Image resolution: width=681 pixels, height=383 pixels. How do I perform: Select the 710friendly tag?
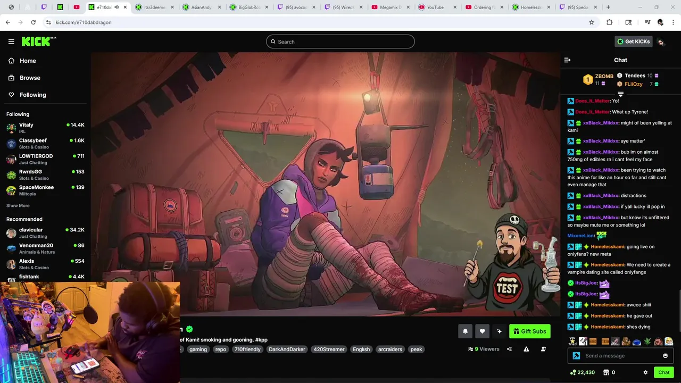pos(247,349)
